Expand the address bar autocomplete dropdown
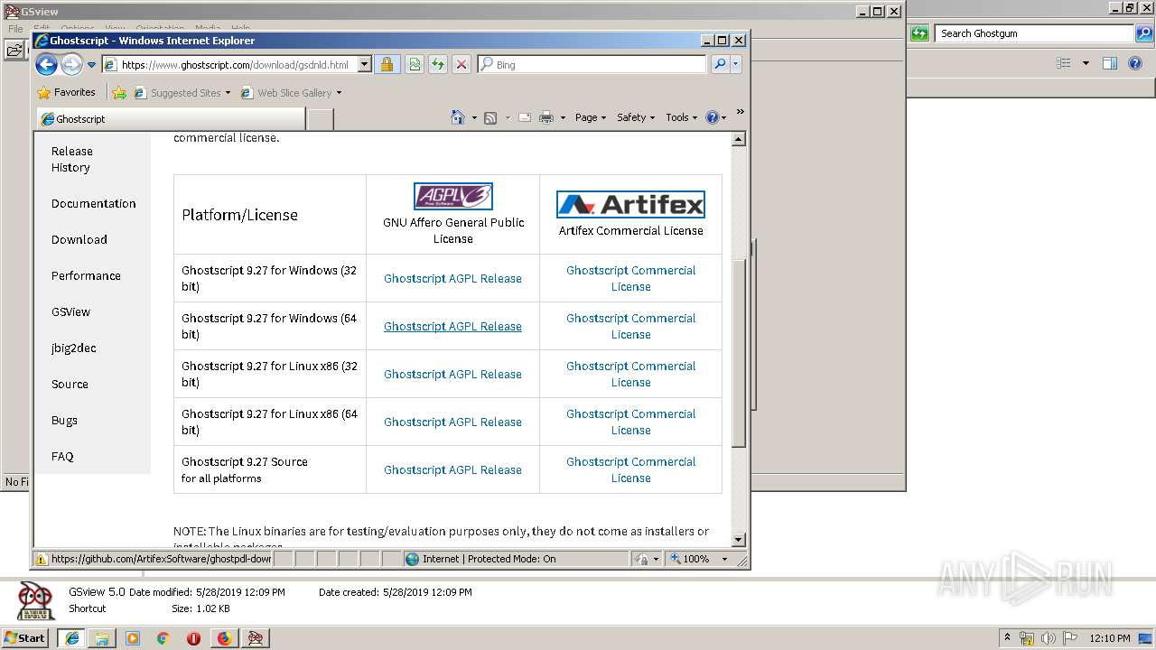Image resolution: width=1156 pixels, height=650 pixels. tap(365, 65)
